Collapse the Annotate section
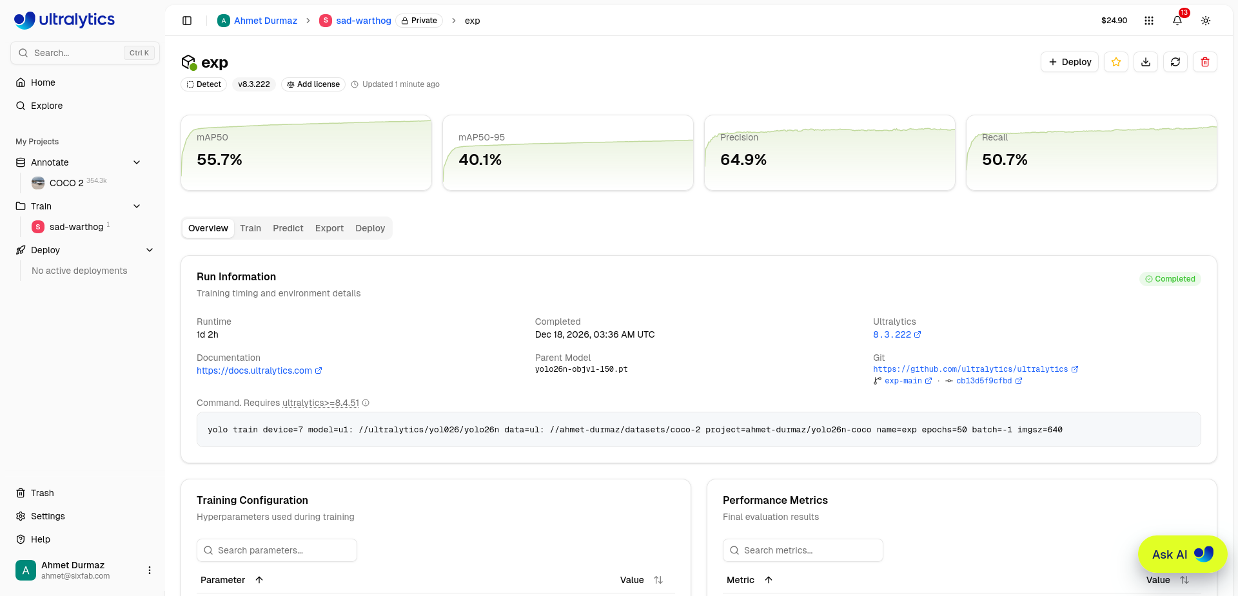1238x596 pixels. 137,162
